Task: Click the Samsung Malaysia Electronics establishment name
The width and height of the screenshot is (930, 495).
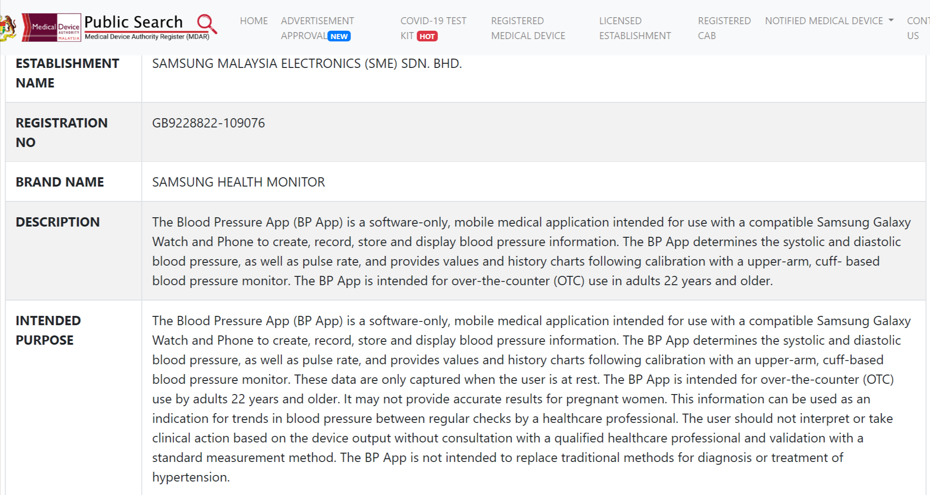Action: click(307, 63)
